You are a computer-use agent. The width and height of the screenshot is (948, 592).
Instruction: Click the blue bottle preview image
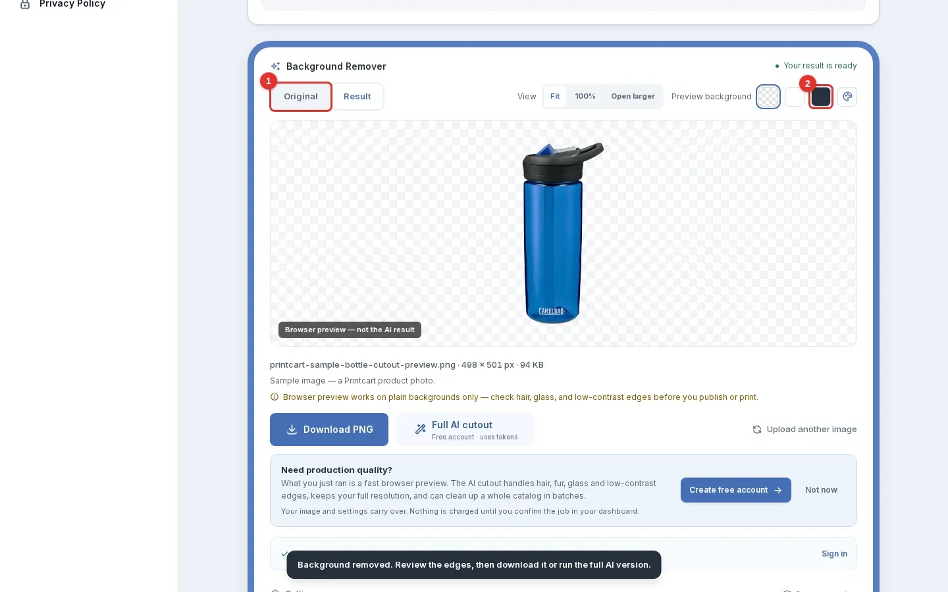point(563,233)
